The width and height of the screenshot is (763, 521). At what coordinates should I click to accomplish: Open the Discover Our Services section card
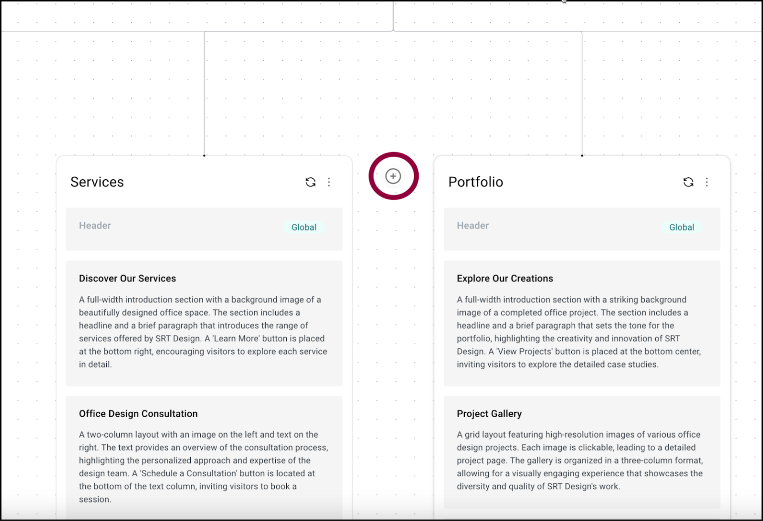coord(204,323)
